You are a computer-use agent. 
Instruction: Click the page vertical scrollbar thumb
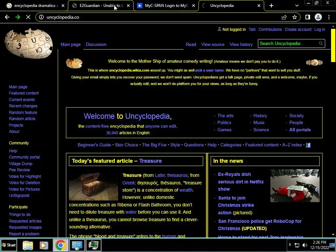coord(333,45)
